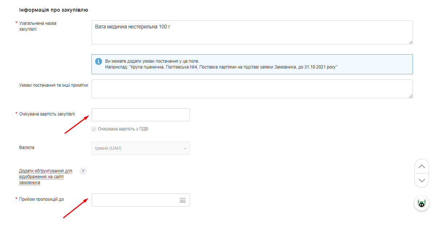The image size is (445, 231).
Task: Click the example text starting with "Наприклад"
Action: [221, 67]
